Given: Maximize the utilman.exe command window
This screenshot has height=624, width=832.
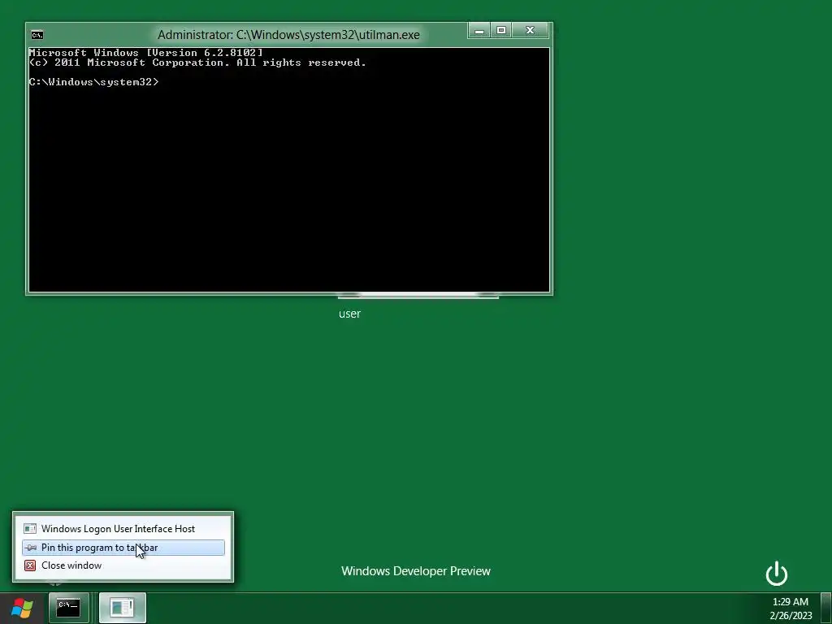Looking at the screenshot, I should 500,30.
